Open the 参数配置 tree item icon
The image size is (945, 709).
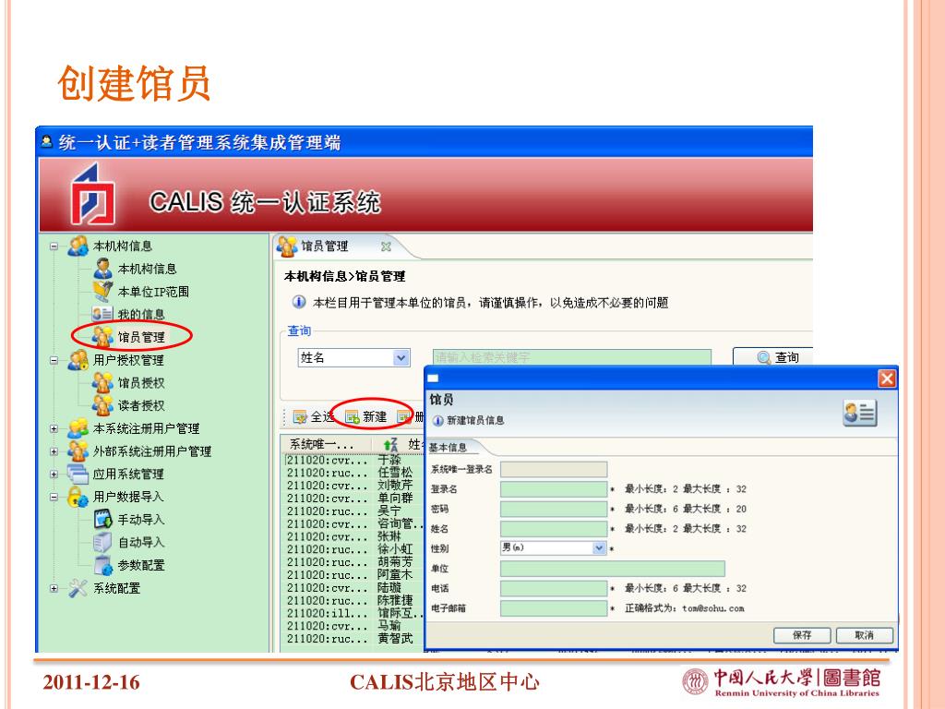click(x=103, y=565)
